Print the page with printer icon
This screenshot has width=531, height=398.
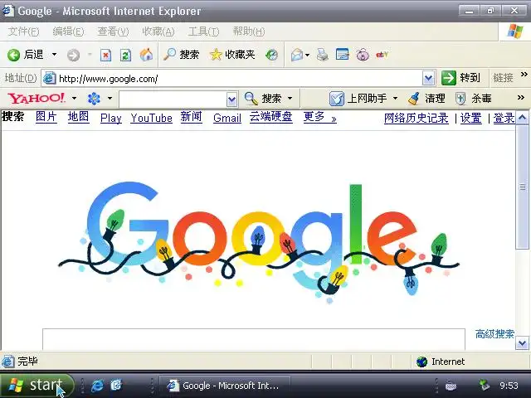pyautogui.click(x=322, y=55)
